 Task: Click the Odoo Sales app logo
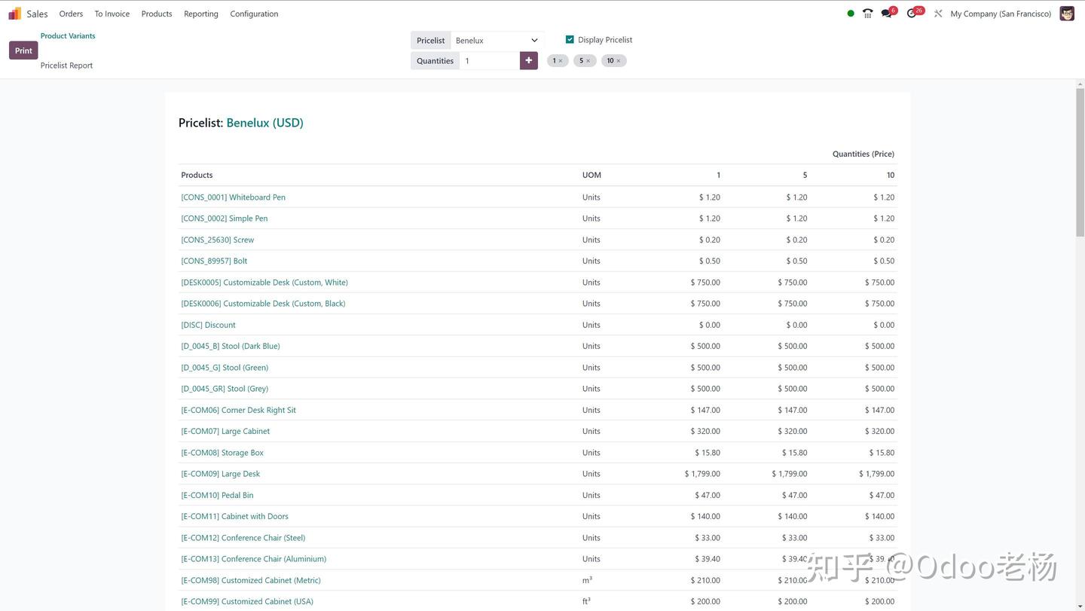pyautogui.click(x=15, y=14)
